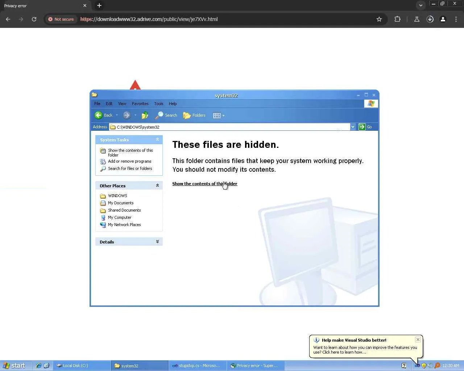Open the Forward history dropdown arrow

(x=135, y=115)
